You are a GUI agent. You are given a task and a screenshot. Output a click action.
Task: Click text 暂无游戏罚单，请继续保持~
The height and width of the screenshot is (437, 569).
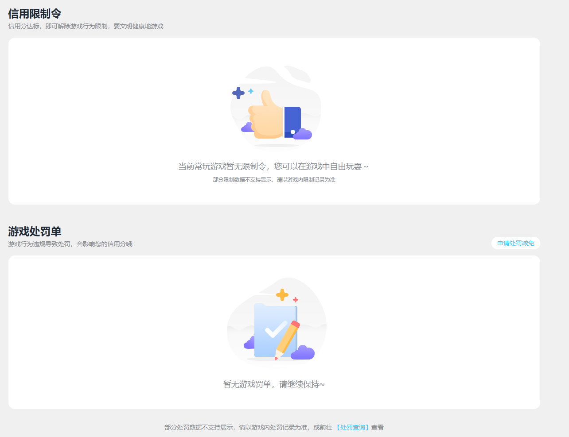coord(274,384)
